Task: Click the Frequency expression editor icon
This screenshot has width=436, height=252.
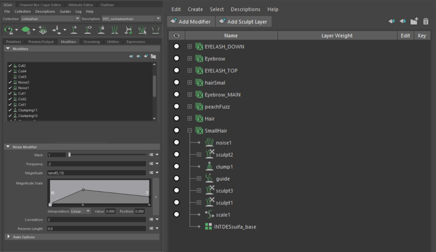Action: 151,164
